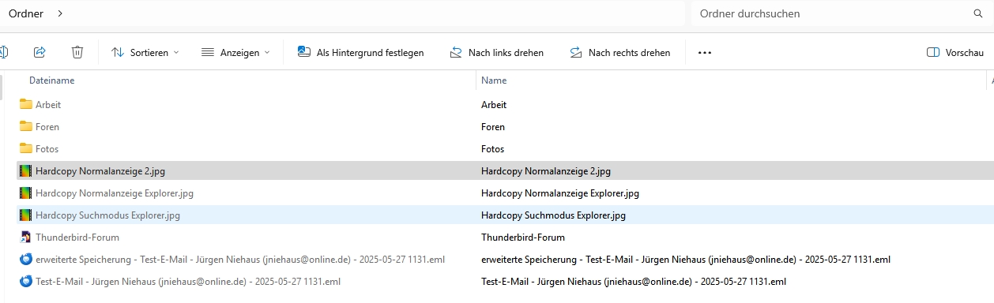
Task: Click the rotate right icon
Action: [x=576, y=52]
